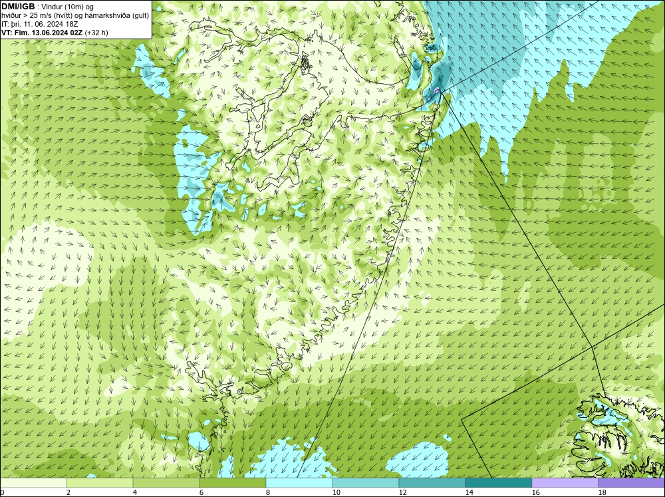Viewport: 665px width, 497px height.
Task: Click the 6–8 m/s dark green legend swatch
Action: point(233,483)
